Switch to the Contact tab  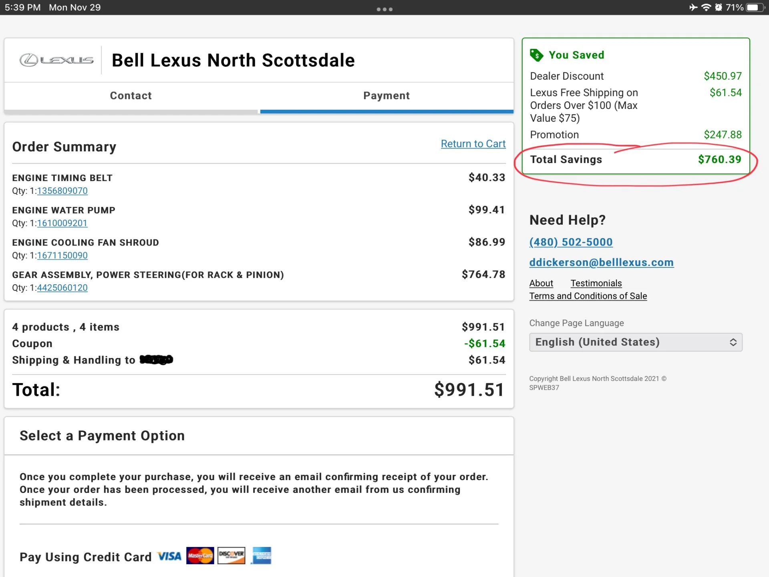click(x=131, y=96)
